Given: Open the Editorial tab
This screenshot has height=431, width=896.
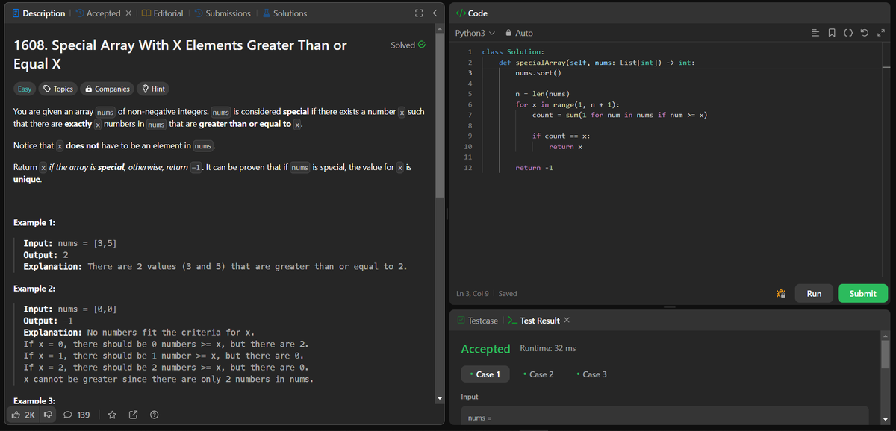Looking at the screenshot, I should pos(162,13).
